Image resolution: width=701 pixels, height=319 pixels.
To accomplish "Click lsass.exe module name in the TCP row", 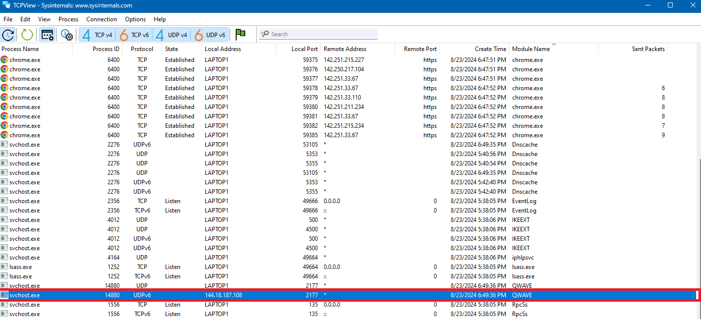I will pos(523,267).
